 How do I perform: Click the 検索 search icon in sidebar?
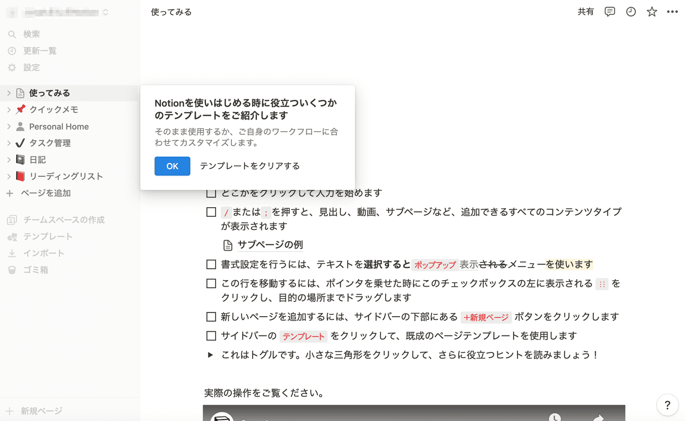click(x=12, y=34)
